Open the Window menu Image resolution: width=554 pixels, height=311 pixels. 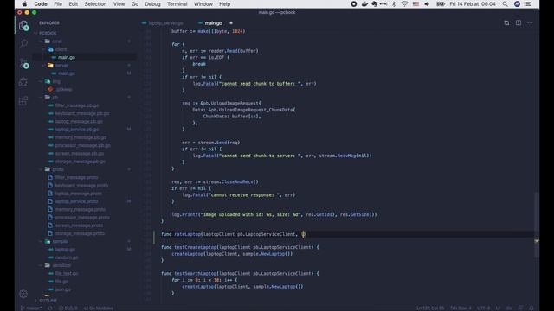tap(203, 3)
